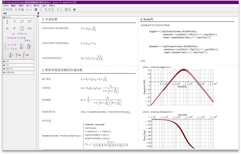Viewport: 241px width, 154px height.
Task: Click the tfsys TransferFunction definition
Action: (x=105, y=112)
